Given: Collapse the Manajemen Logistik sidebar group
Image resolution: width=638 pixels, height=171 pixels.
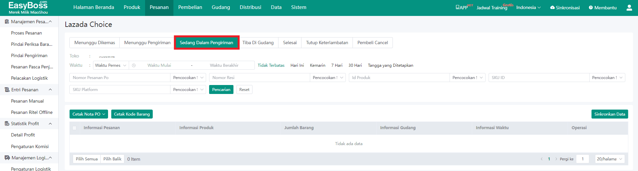Looking at the screenshot, I should pos(50,158).
